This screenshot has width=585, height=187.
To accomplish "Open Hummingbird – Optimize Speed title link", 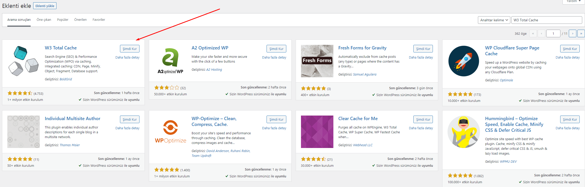I will 514,124.
